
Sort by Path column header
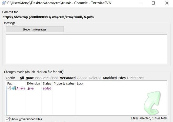coord(10,84)
